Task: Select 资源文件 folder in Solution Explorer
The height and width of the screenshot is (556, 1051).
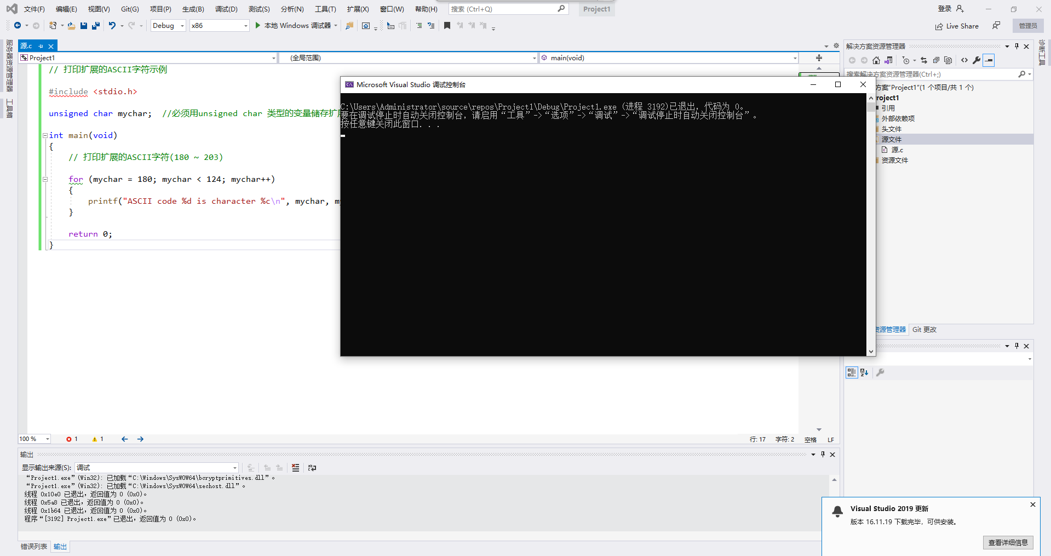Action: (894, 160)
